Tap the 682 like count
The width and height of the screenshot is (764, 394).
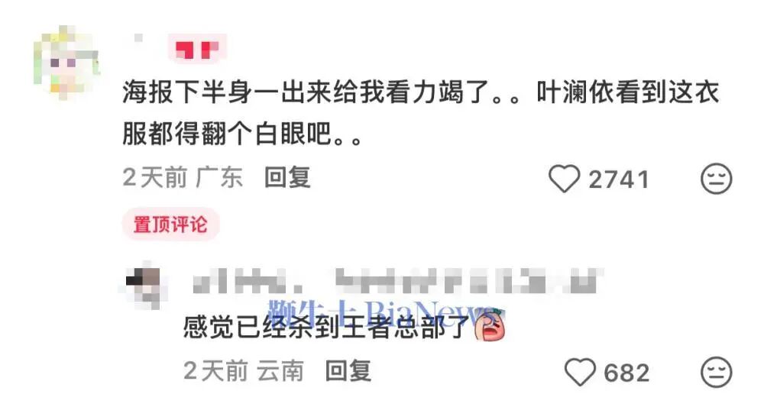[626, 373]
